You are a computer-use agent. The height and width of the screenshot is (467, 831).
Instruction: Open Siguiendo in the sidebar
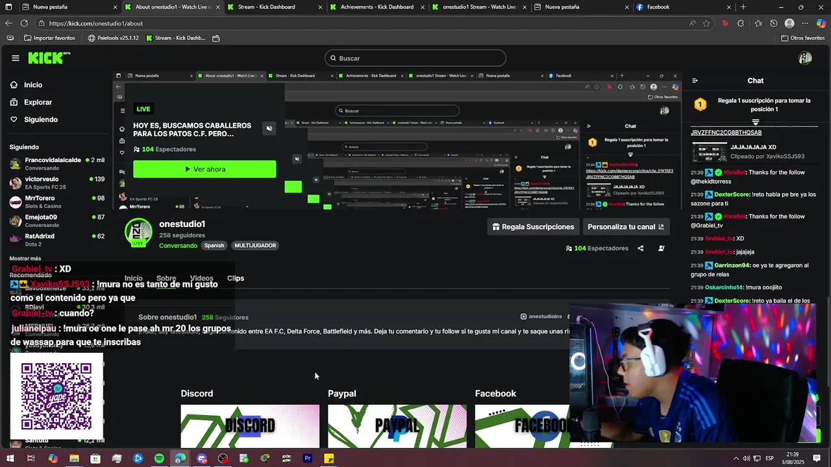40,120
